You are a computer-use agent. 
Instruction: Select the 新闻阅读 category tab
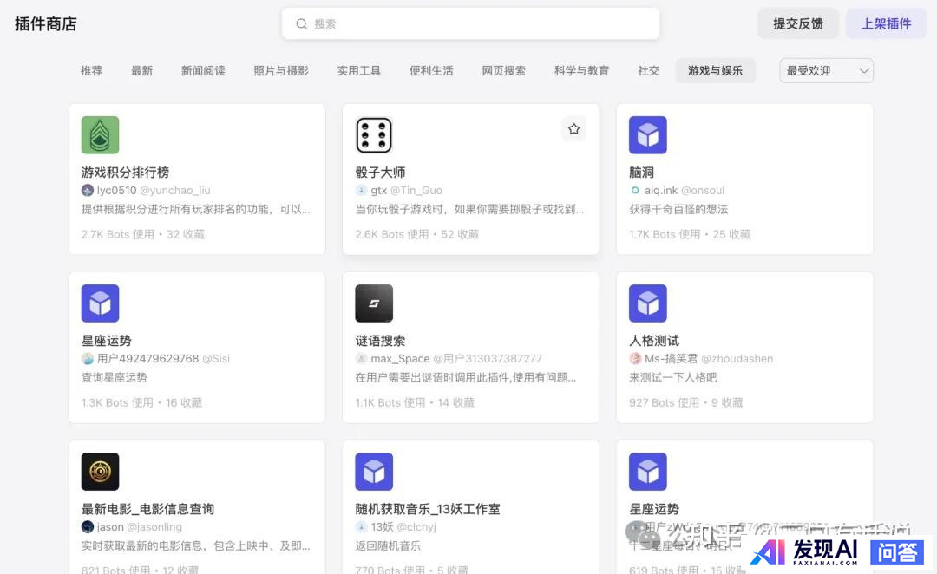pyautogui.click(x=203, y=71)
